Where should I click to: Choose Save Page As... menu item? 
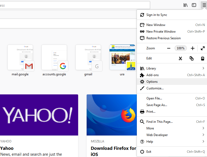point(172,105)
